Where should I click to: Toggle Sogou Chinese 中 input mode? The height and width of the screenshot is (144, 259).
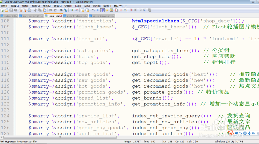236,133
